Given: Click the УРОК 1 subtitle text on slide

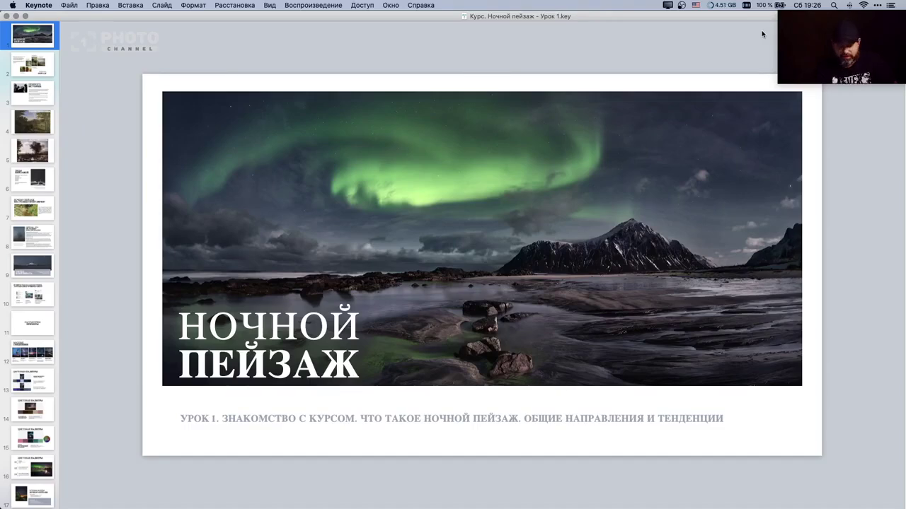Looking at the screenshot, I should tap(452, 419).
